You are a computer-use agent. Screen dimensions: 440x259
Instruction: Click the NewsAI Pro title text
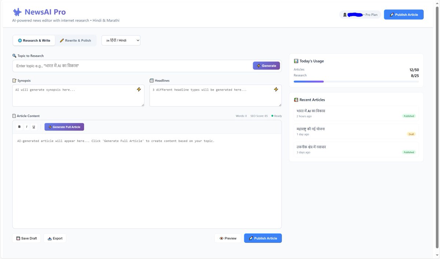point(45,12)
